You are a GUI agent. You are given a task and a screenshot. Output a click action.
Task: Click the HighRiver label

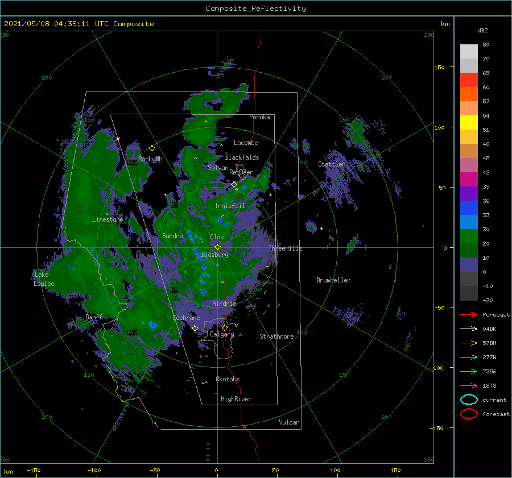(x=236, y=399)
